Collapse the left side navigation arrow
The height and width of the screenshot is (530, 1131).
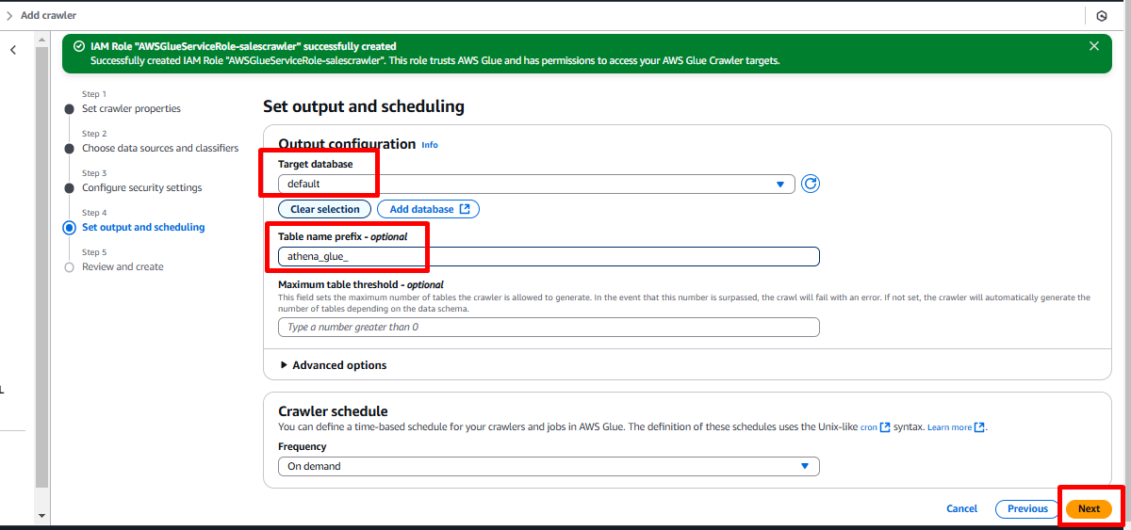tap(13, 50)
